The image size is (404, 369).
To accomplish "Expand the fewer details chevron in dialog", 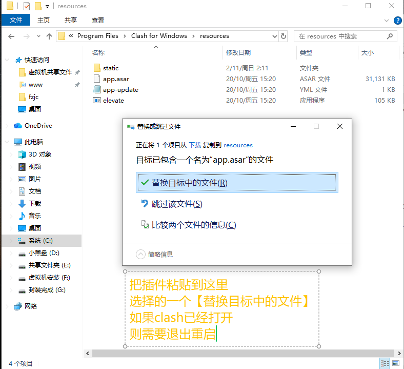I will point(140,254).
